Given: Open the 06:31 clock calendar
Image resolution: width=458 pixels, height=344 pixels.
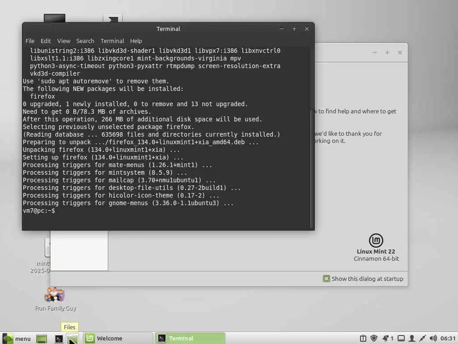Looking at the screenshot, I should tap(447, 339).
